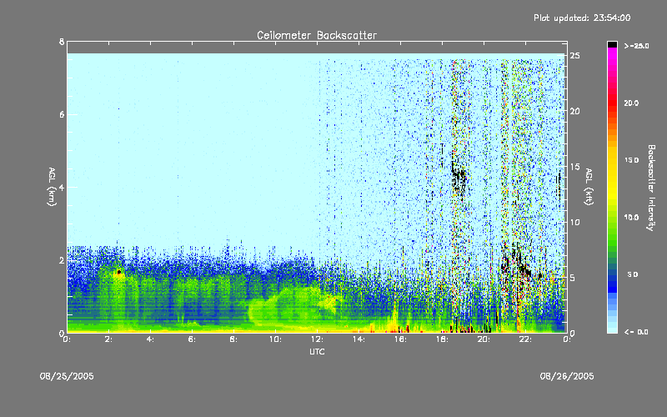667x417 pixels.
Task: Click the 'Backscatter Intensity' colorbar label
Action: point(651,188)
